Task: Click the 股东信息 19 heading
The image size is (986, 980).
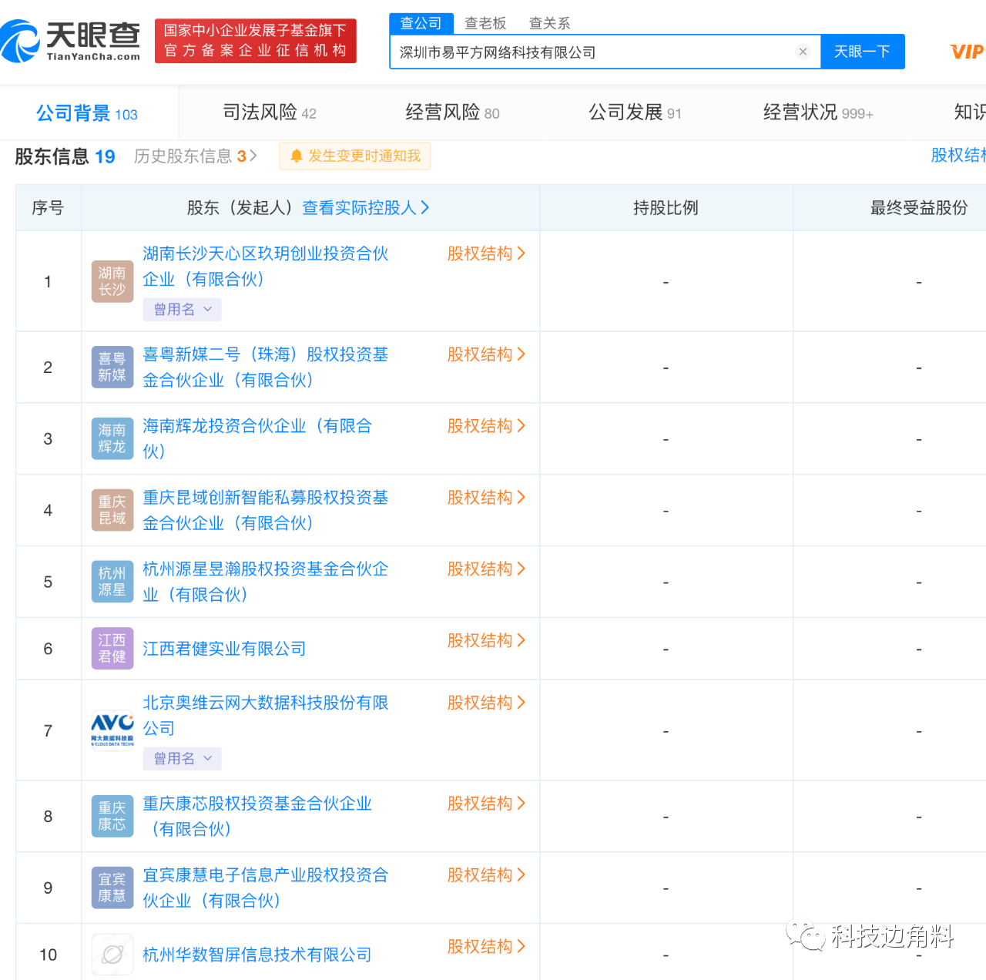Action: click(x=65, y=156)
